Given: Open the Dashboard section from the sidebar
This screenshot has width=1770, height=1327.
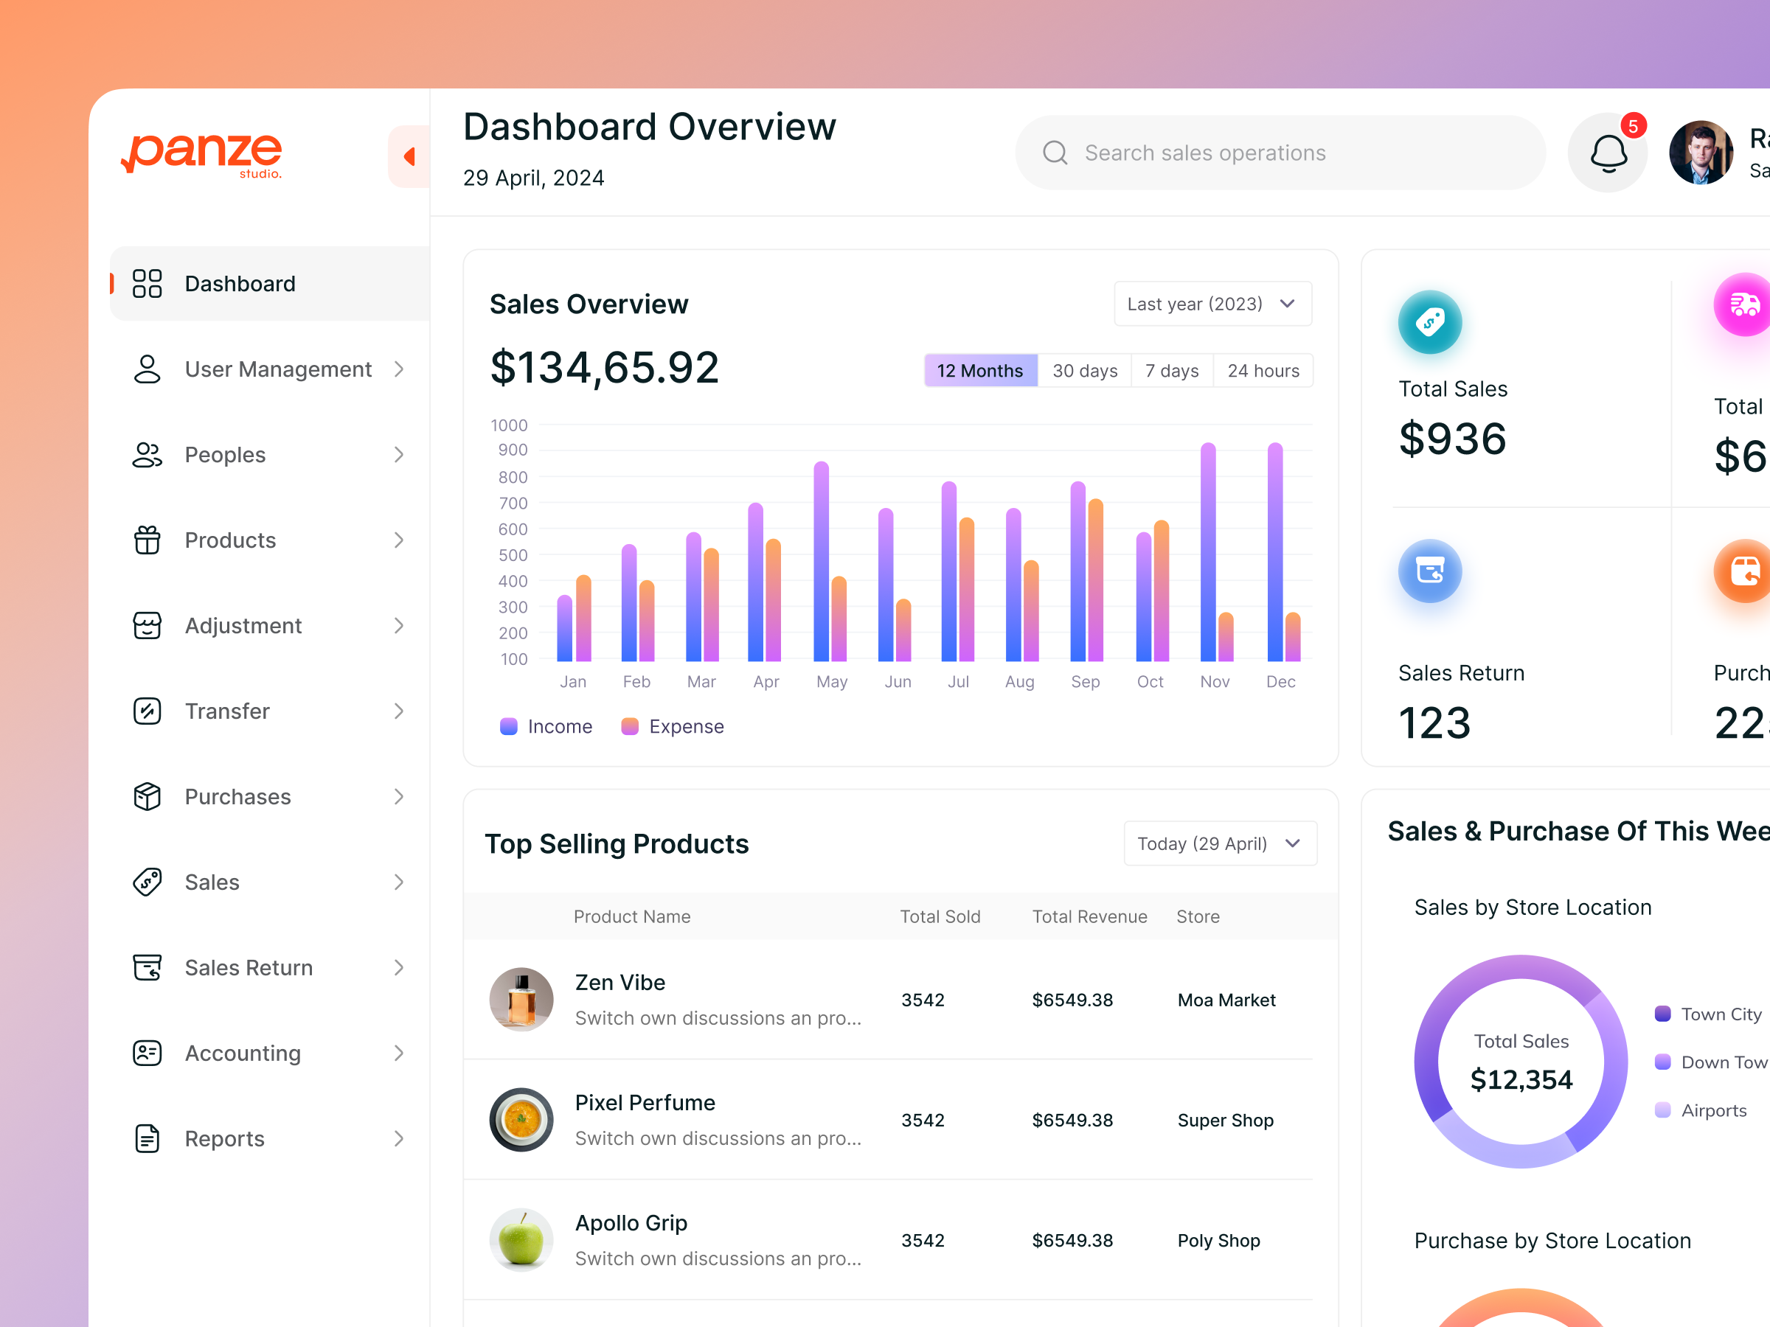Looking at the screenshot, I should pyautogui.click(x=239, y=283).
